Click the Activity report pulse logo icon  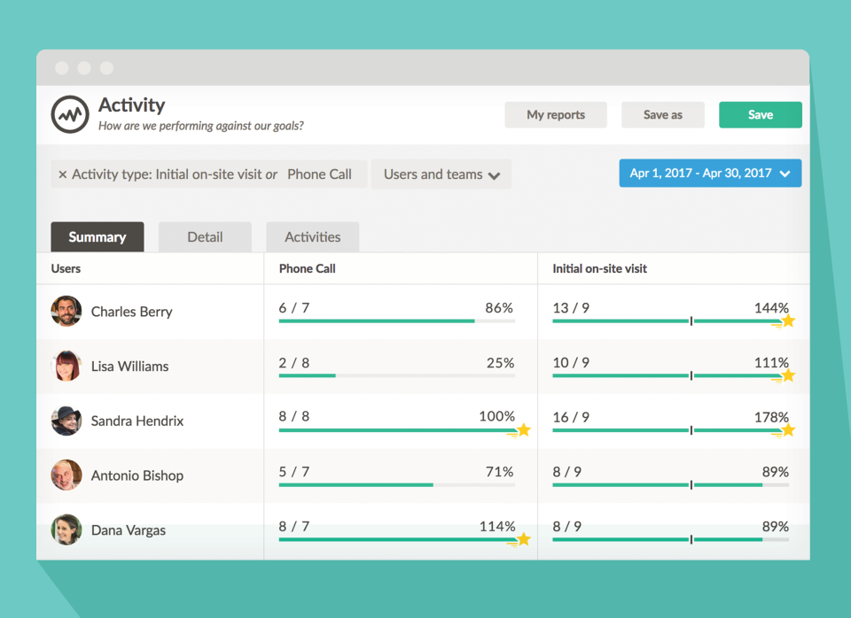(x=69, y=114)
